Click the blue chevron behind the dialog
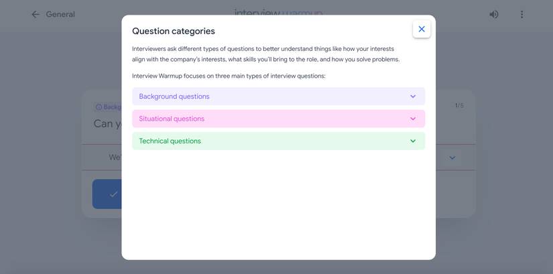This screenshot has height=274, width=553. click(452, 157)
